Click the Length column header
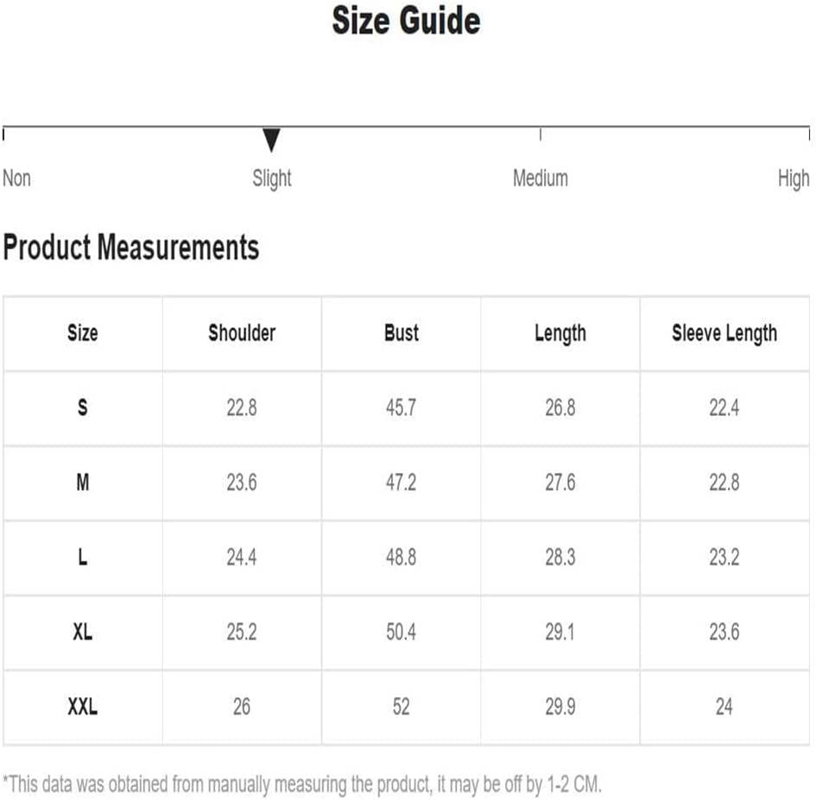 tap(560, 334)
